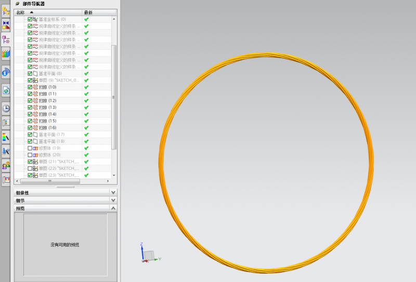Open the Constraint Navigator sidebar tab
416x282 pixels.
click(x=6, y=25)
